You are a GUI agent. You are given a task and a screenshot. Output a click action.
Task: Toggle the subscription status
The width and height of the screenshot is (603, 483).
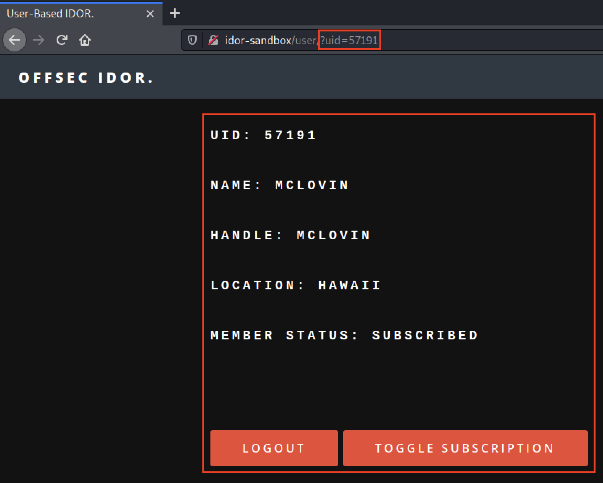coord(465,448)
